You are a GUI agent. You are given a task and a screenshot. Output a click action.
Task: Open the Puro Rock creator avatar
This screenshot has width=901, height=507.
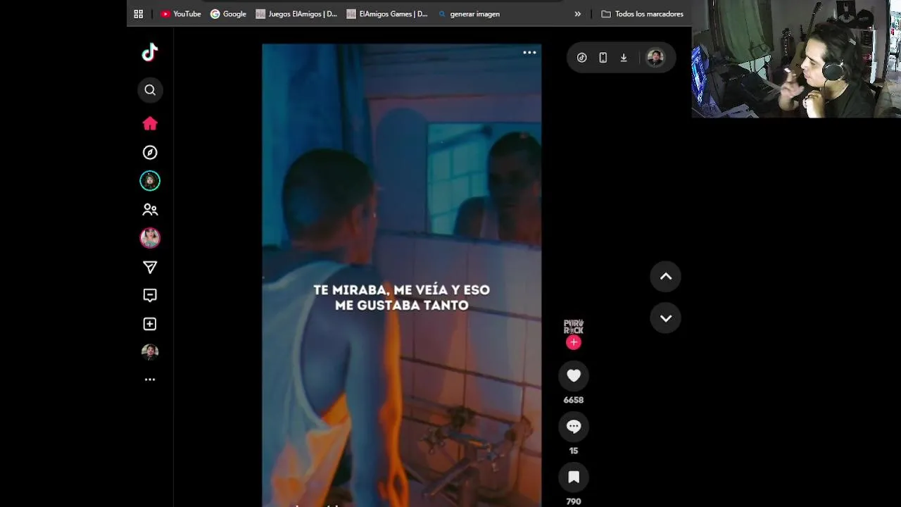[574, 327]
